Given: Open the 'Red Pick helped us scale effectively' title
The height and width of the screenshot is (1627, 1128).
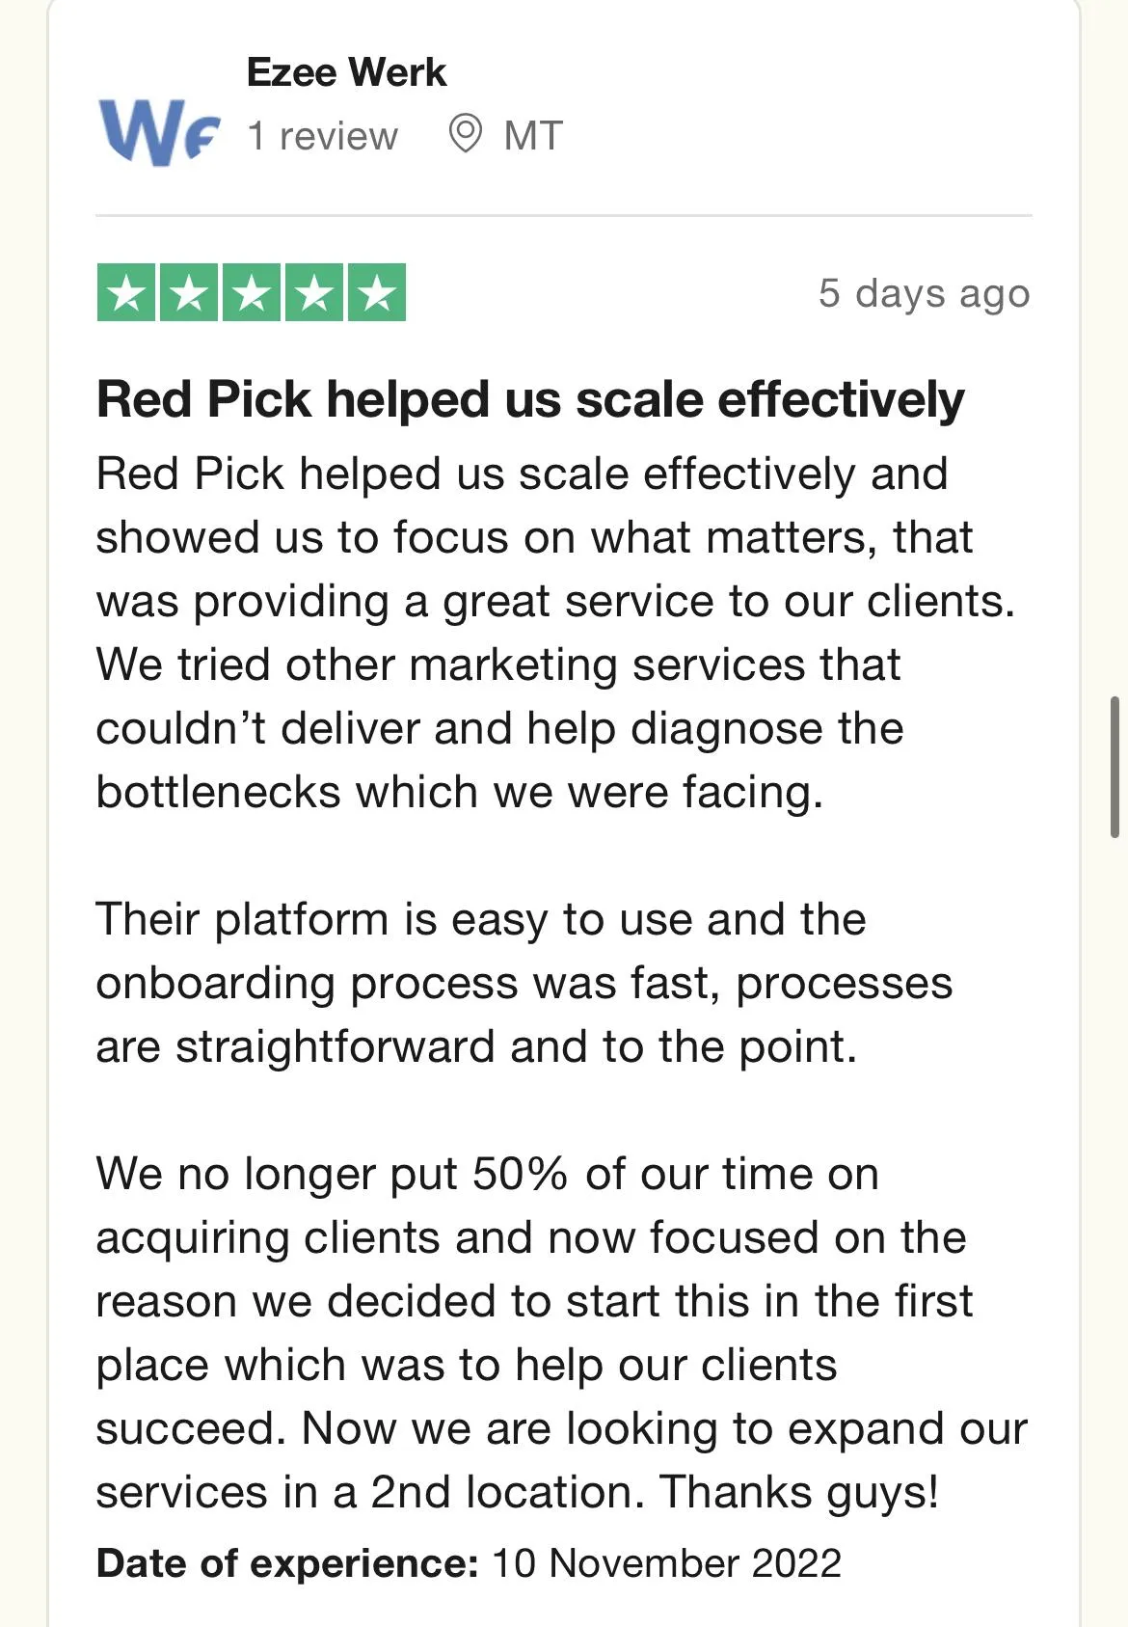Looking at the screenshot, I should point(530,399).
